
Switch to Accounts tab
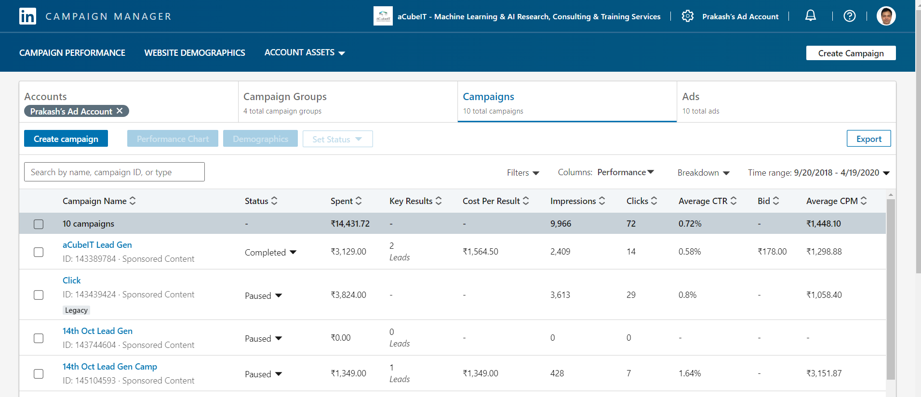[x=129, y=102]
